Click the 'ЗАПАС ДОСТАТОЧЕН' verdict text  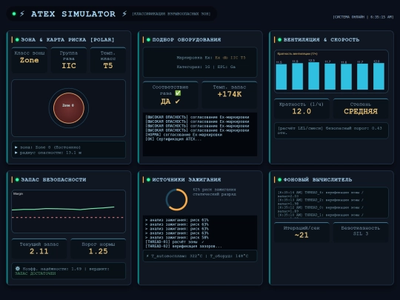[x=36, y=273]
